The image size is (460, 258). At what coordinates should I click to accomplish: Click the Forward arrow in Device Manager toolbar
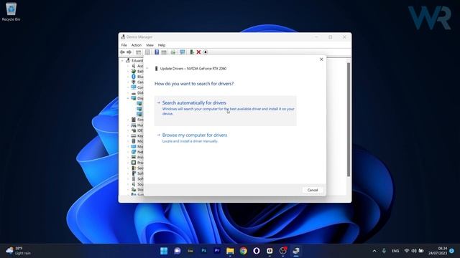(129, 52)
